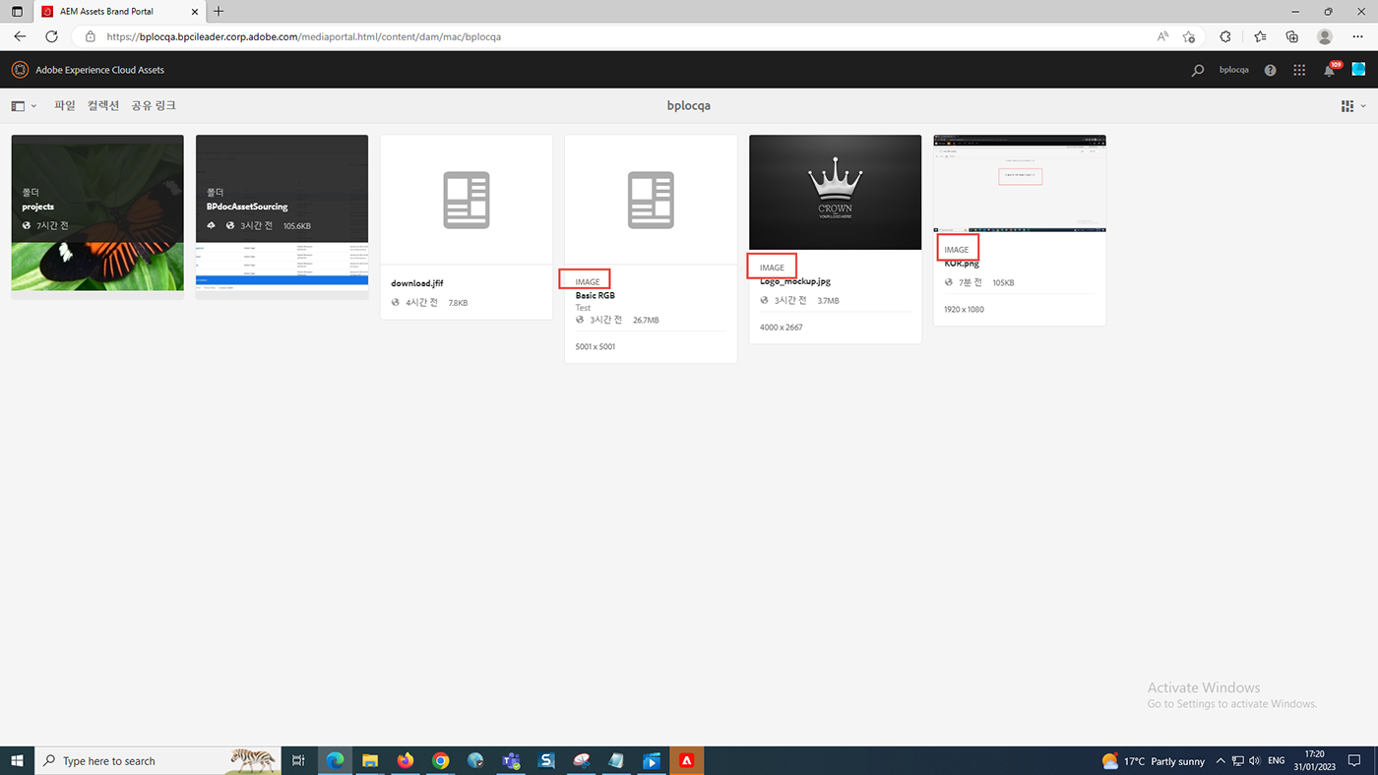Open the BPdocAssetSourcing folder card
1378x775 pixels.
[282, 212]
